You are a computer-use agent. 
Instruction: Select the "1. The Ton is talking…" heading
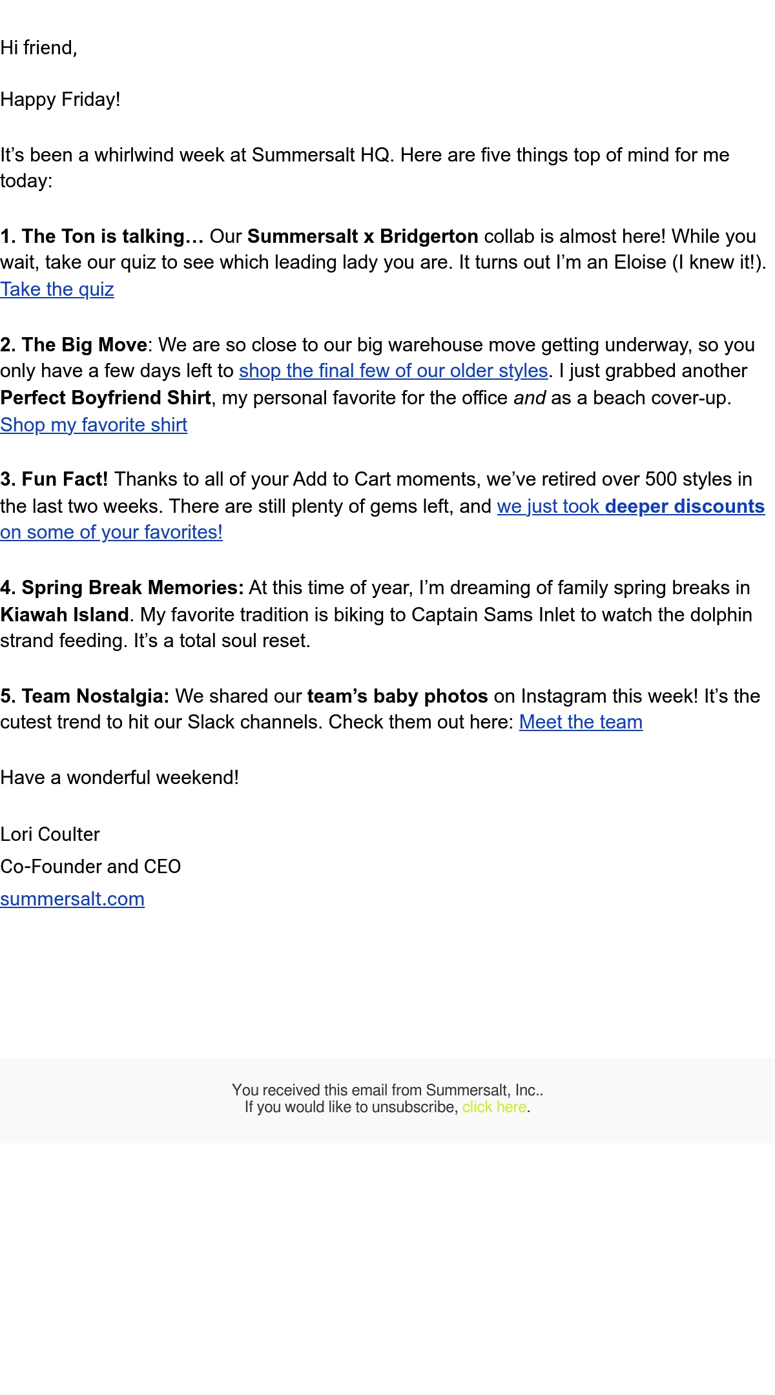[102, 236]
